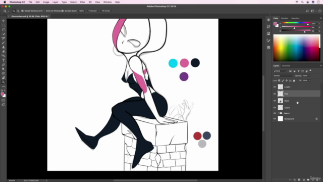
Task: Click foreground color swatch in Color panel
Action: [x=275, y=24]
